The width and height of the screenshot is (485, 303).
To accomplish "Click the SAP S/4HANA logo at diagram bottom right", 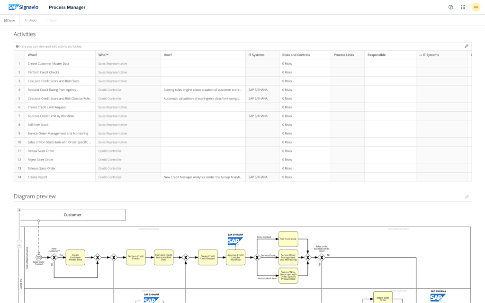I will coord(437,298).
